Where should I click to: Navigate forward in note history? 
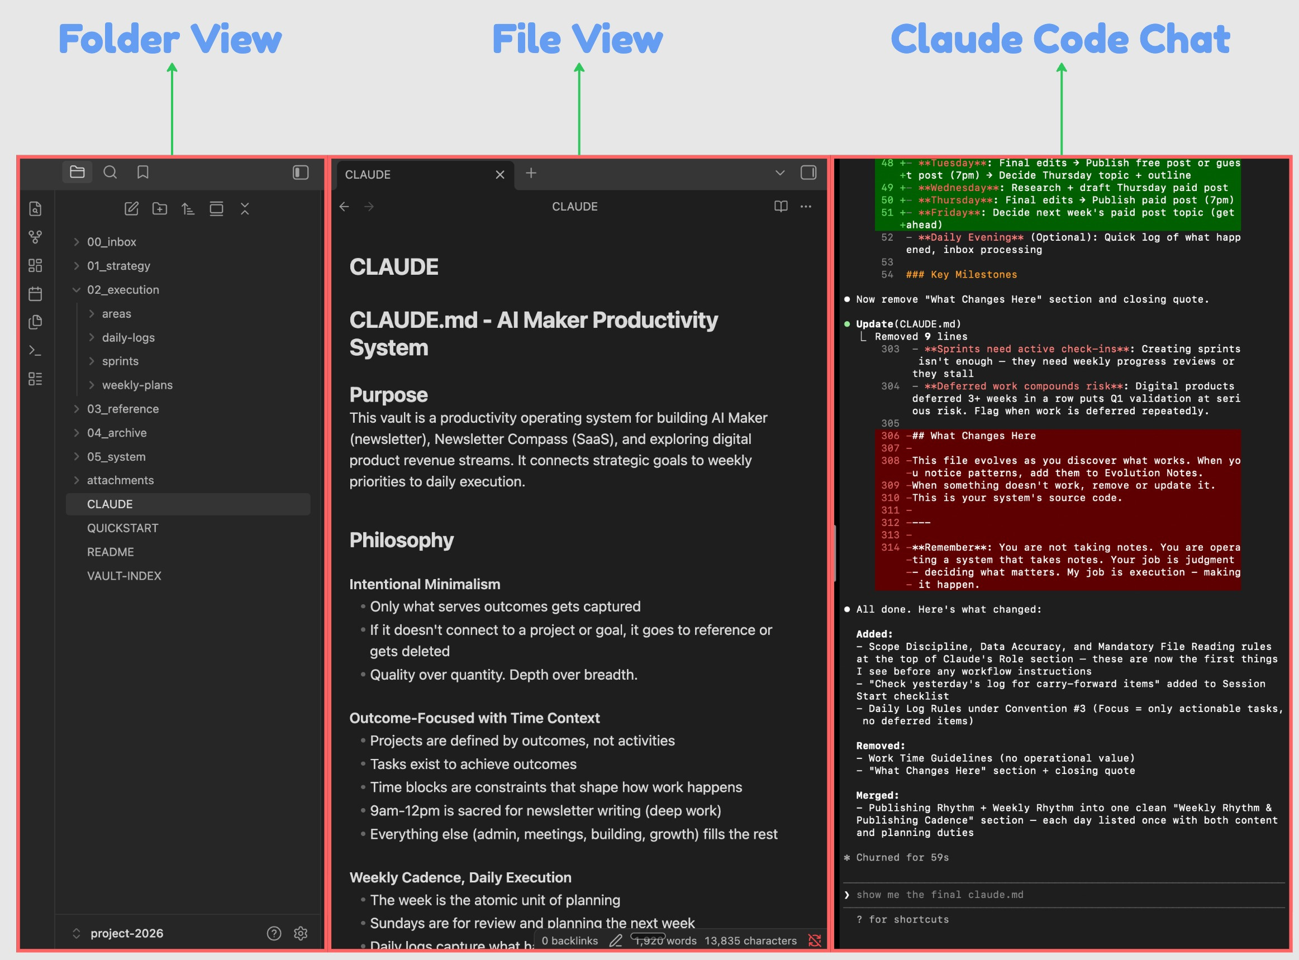pyautogui.click(x=369, y=206)
